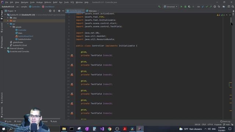Click the CRLF line separator in status bar
The height and width of the screenshot is (132, 235).
tap(204, 125)
